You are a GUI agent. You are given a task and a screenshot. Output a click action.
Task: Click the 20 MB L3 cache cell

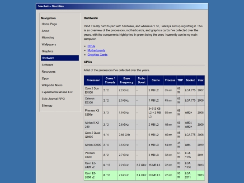click(x=155, y=175)
